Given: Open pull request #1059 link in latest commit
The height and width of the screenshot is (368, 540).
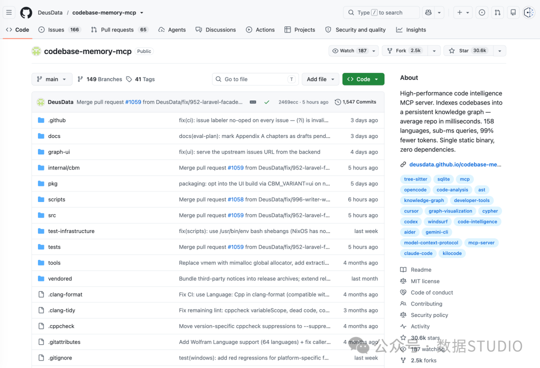Looking at the screenshot, I should tap(133, 102).
